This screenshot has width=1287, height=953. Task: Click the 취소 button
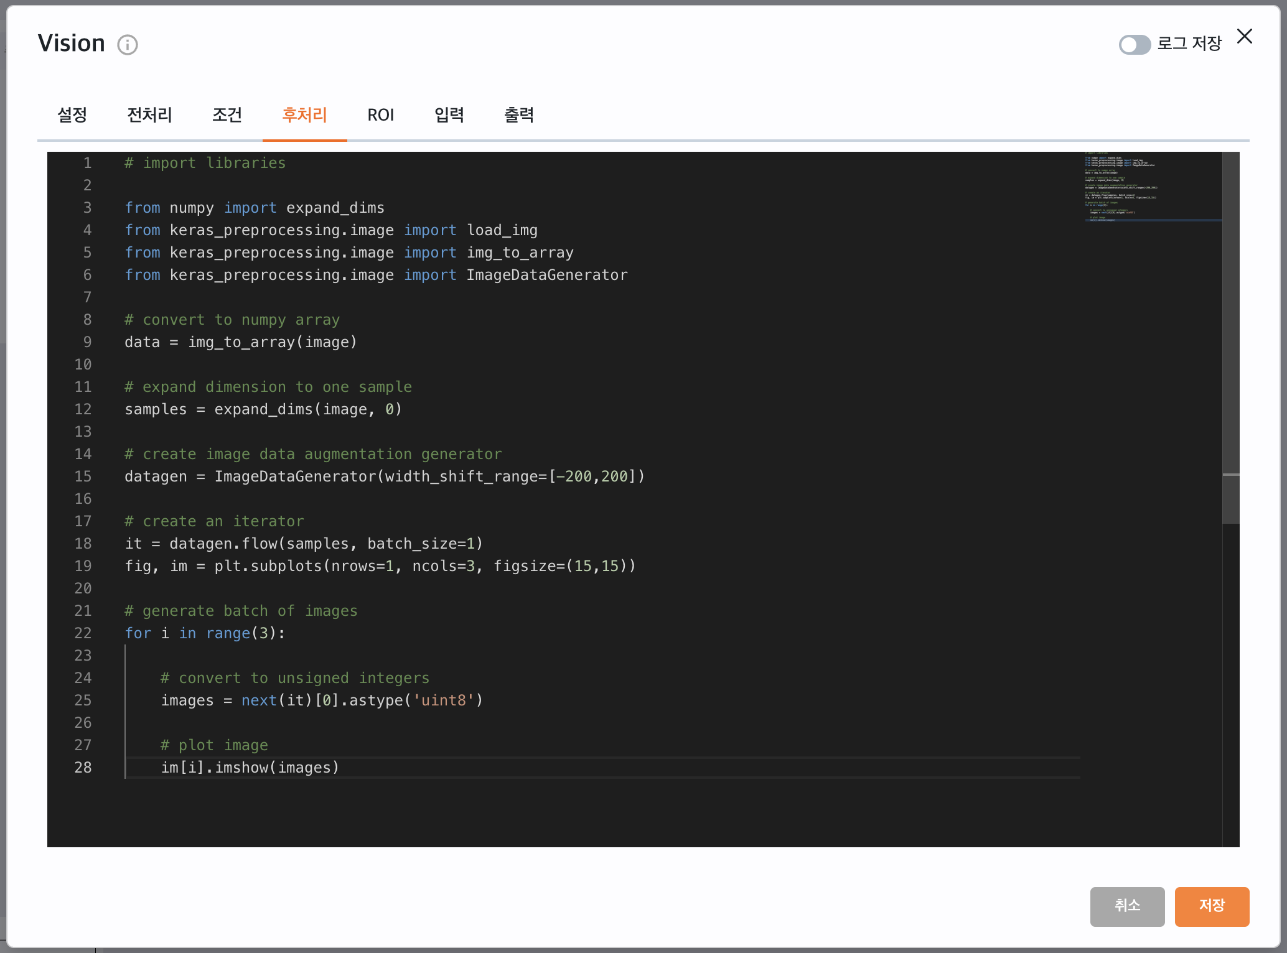tap(1127, 906)
